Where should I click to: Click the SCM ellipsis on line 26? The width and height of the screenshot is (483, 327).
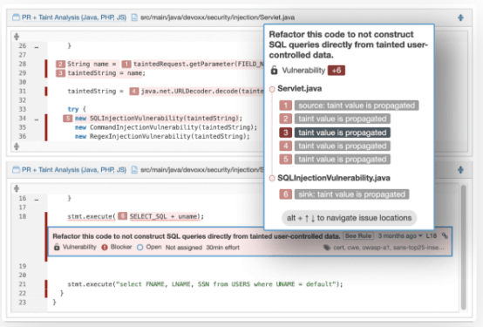pyautogui.click(x=37, y=47)
